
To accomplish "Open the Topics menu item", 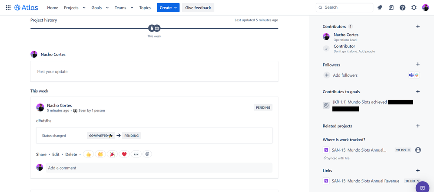I will point(145,8).
